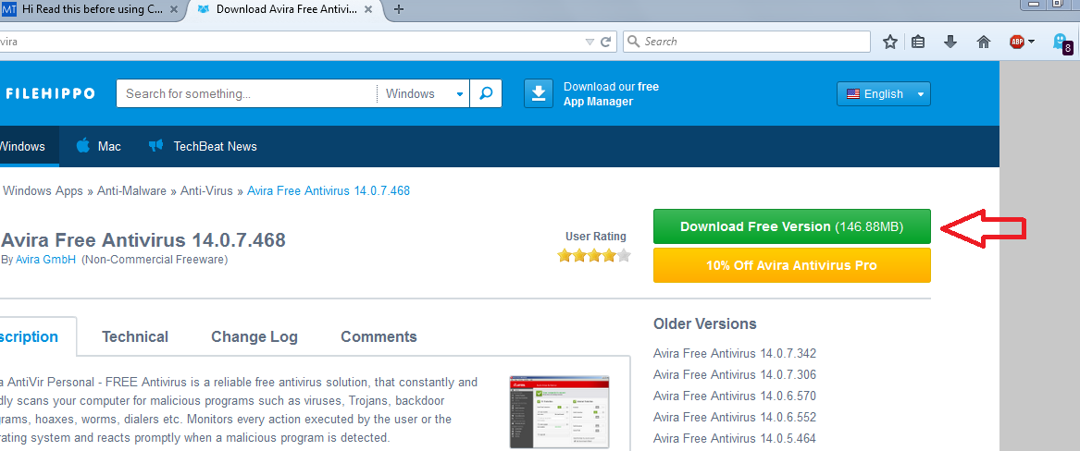Open older version 14.0.7.342

[x=735, y=354]
